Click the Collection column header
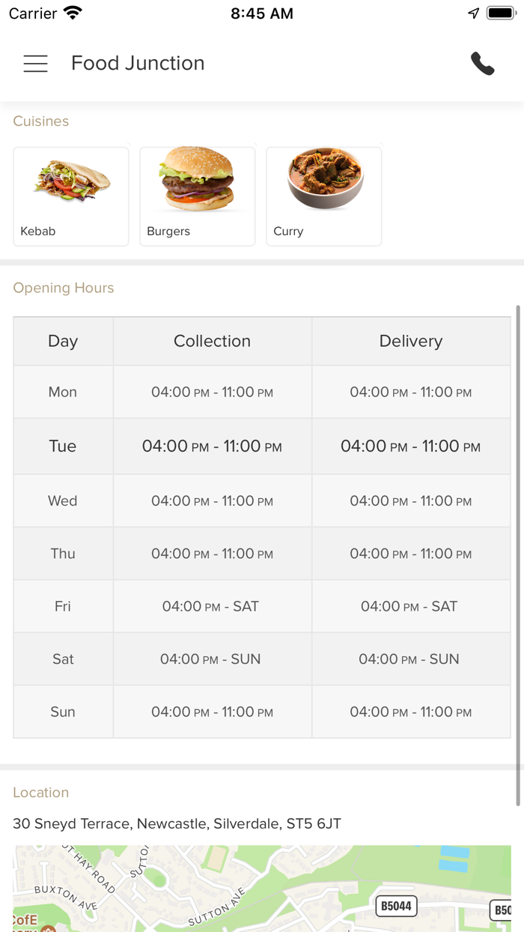The height and width of the screenshot is (932, 524). pos(212,341)
